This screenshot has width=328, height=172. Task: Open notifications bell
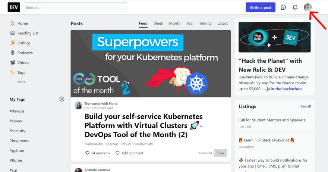(x=295, y=7)
